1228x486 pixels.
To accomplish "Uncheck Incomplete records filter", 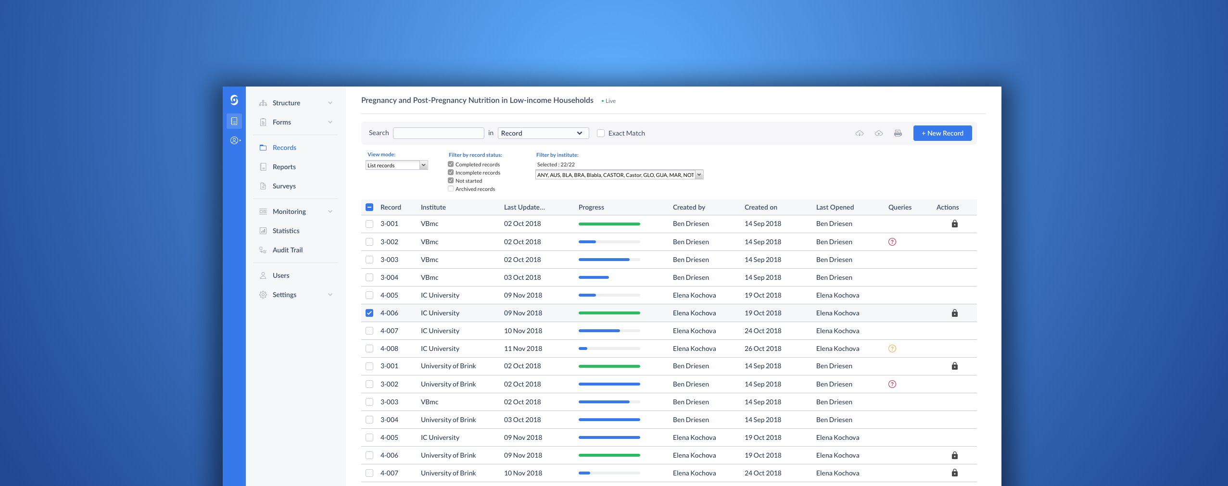I will click(x=451, y=173).
